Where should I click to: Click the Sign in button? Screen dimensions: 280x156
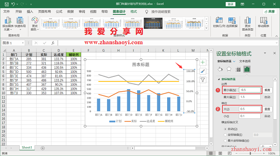[x=231, y=4]
